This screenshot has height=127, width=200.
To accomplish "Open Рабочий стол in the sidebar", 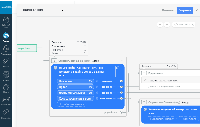I will click(x=6, y=21).
